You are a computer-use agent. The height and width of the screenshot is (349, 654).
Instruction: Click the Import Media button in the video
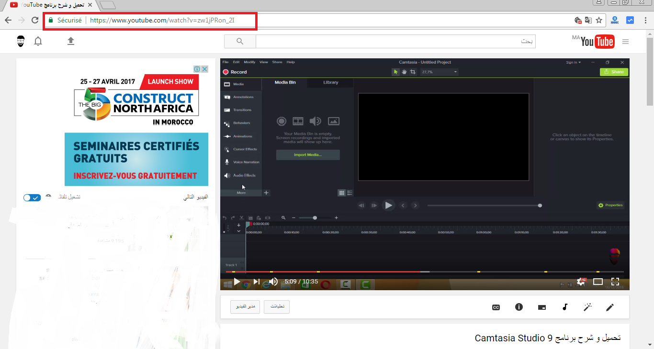pyautogui.click(x=308, y=155)
